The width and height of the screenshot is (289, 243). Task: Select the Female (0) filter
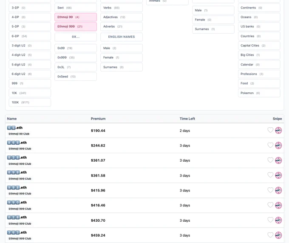(x=213, y=20)
